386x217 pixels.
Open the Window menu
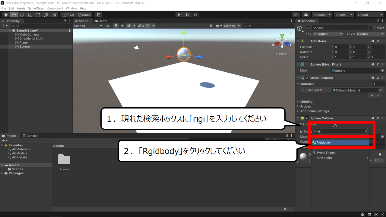[x=71, y=8]
